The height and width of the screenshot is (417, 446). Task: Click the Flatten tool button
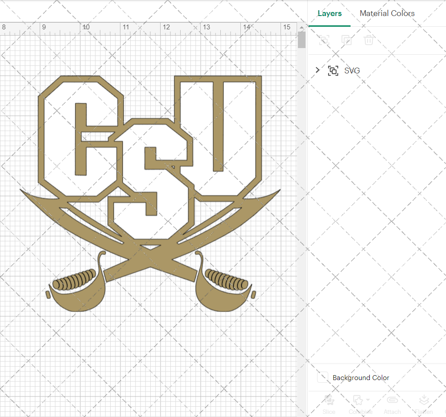424,404
